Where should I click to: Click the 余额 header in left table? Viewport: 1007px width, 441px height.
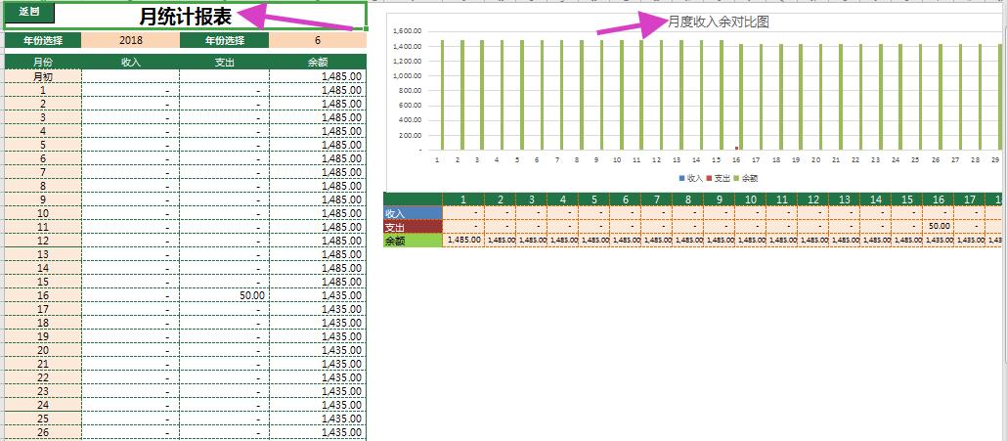[317, 63]
